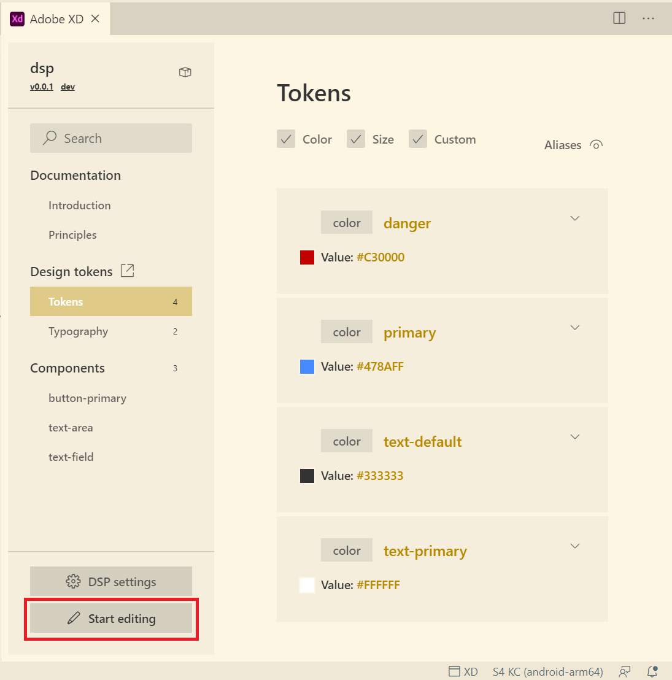Click the color tag on the danger token
Screen dimensions: 672x680
346,223
